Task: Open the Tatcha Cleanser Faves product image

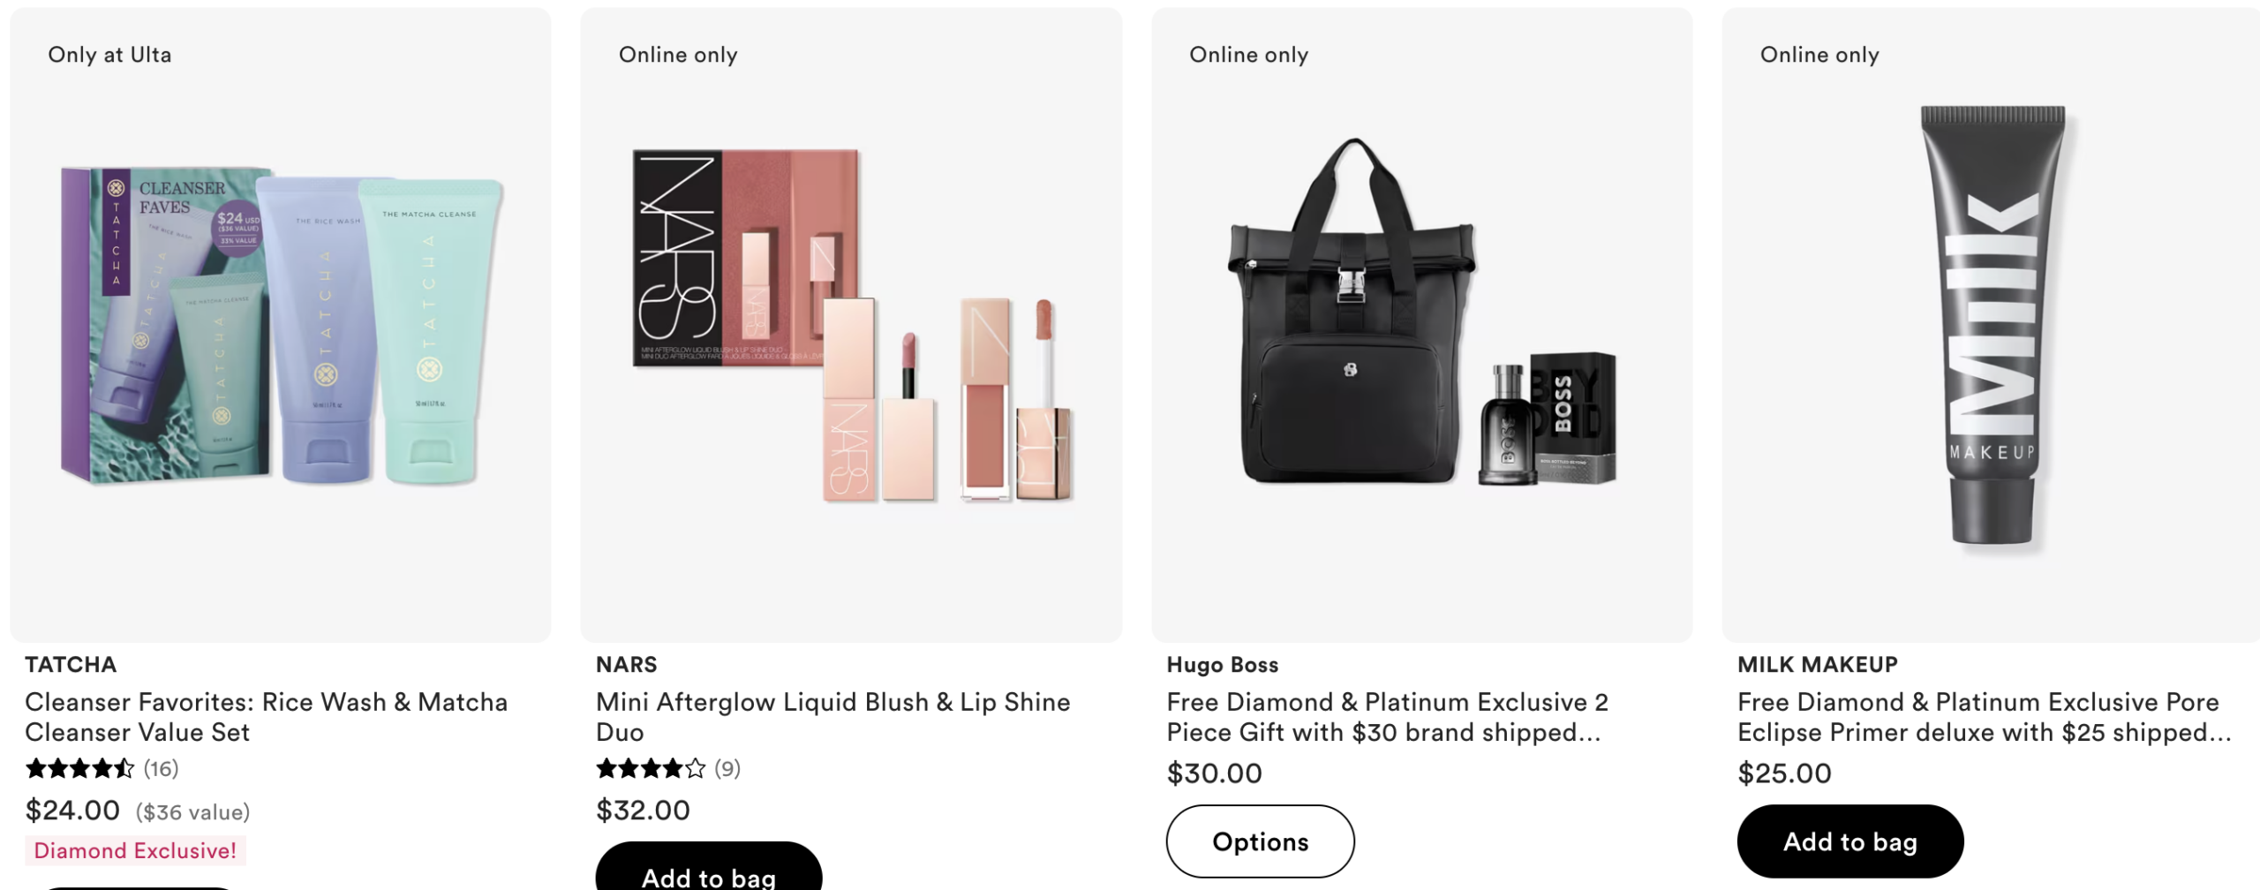Action: pos(281,327)
